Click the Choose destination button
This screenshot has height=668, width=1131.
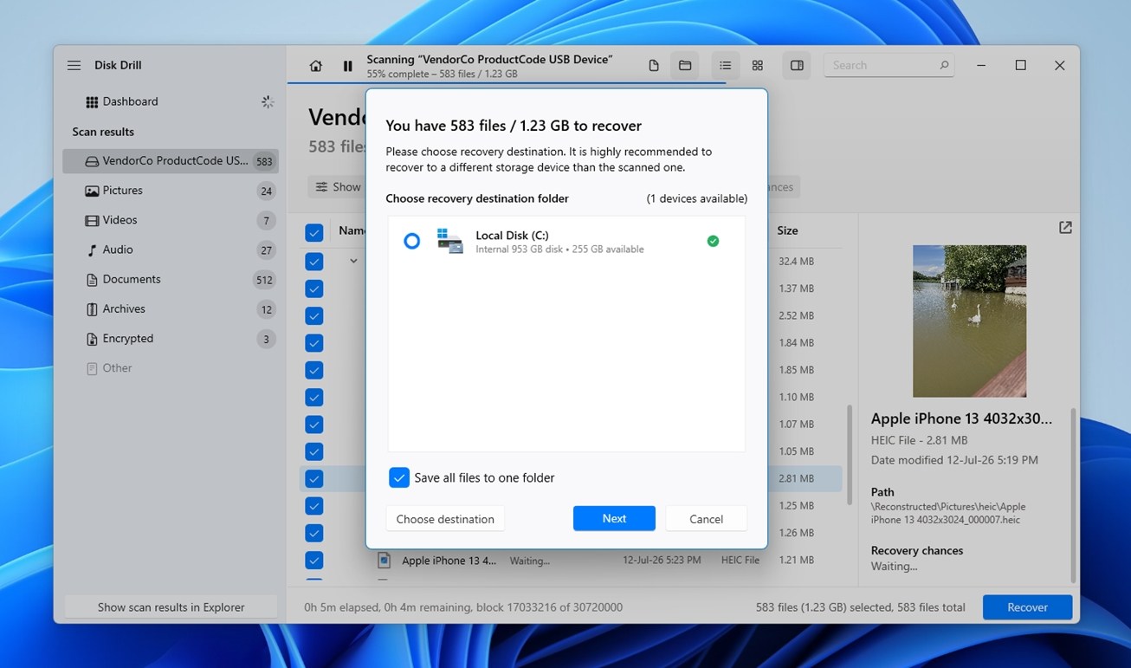[x=445, y=519]
